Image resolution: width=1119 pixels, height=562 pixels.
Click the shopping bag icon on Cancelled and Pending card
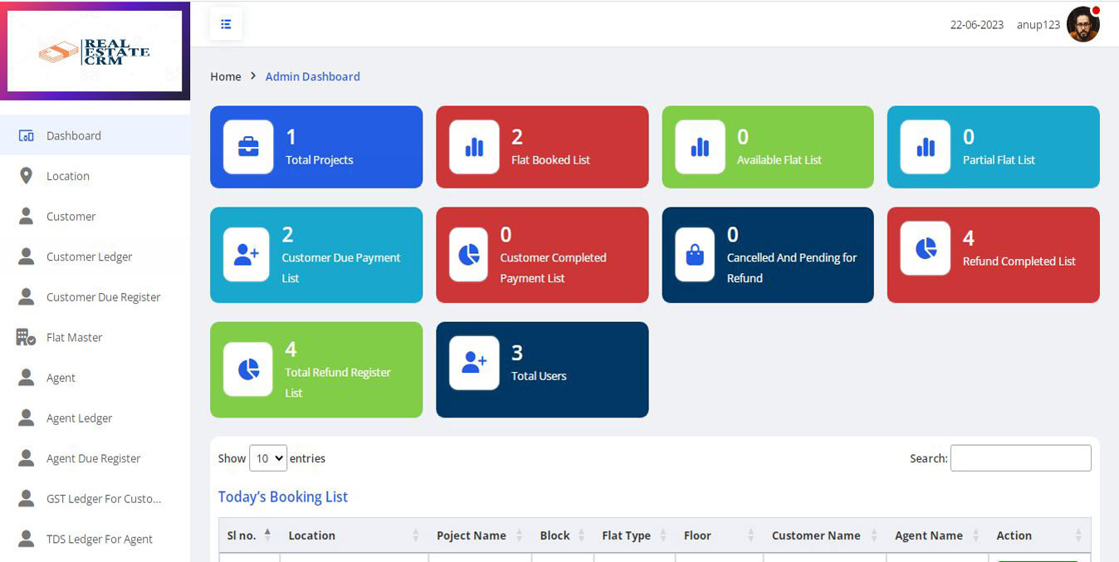[x=695, y=255]
